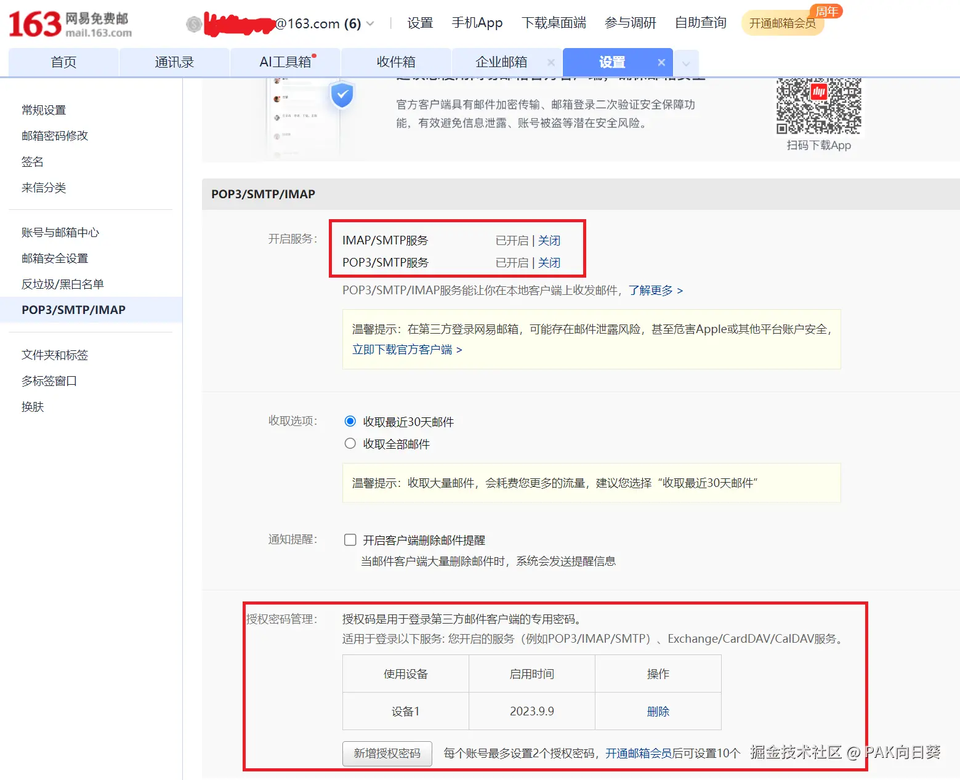Image resolution: width=960 pixels, height=780 pixels.
Task: Click the 下载桌面端 link
Action: click(x=554, y=23)
